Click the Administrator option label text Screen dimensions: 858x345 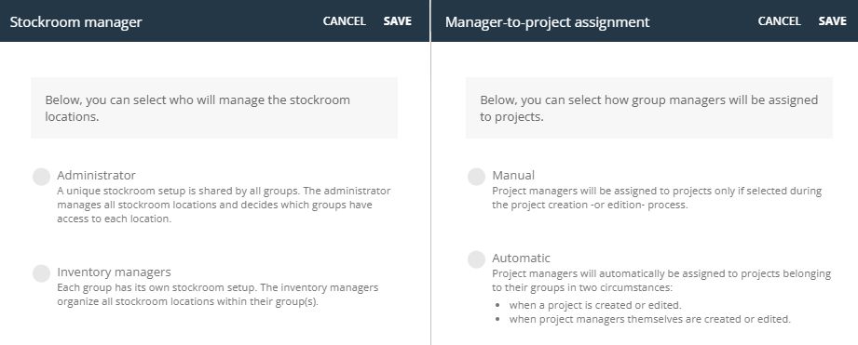tap(96, 175)
